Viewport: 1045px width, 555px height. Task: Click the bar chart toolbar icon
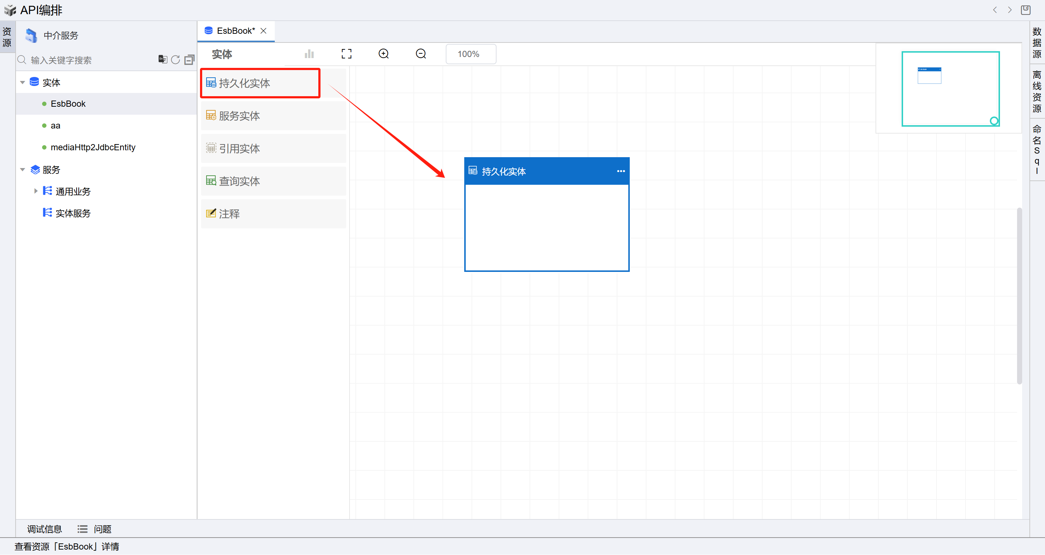point(309,54)
